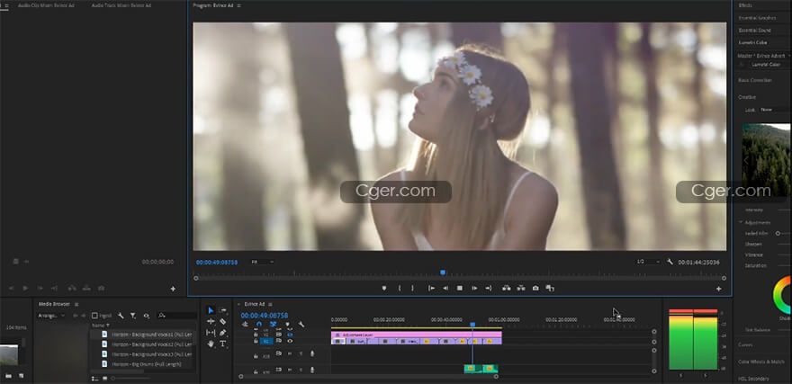Add a marker in Program monitor

tap(384, 288)
